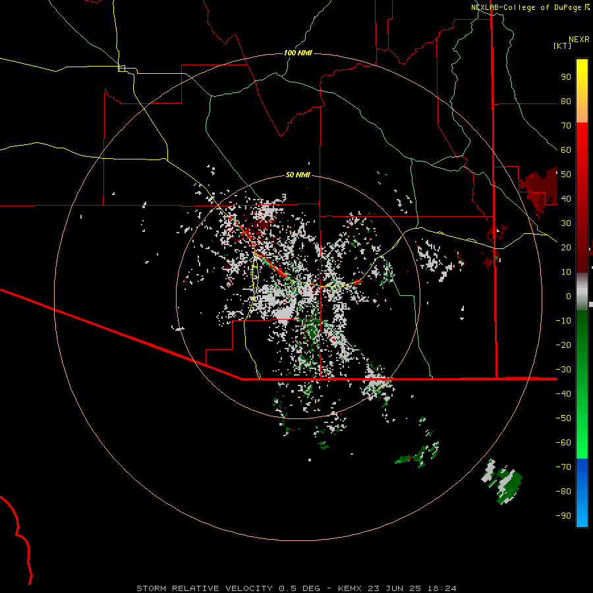This screenshot has height=593, width=593.
Task: Click the -20 value on the velocity scale
Action: coord(563,345)
